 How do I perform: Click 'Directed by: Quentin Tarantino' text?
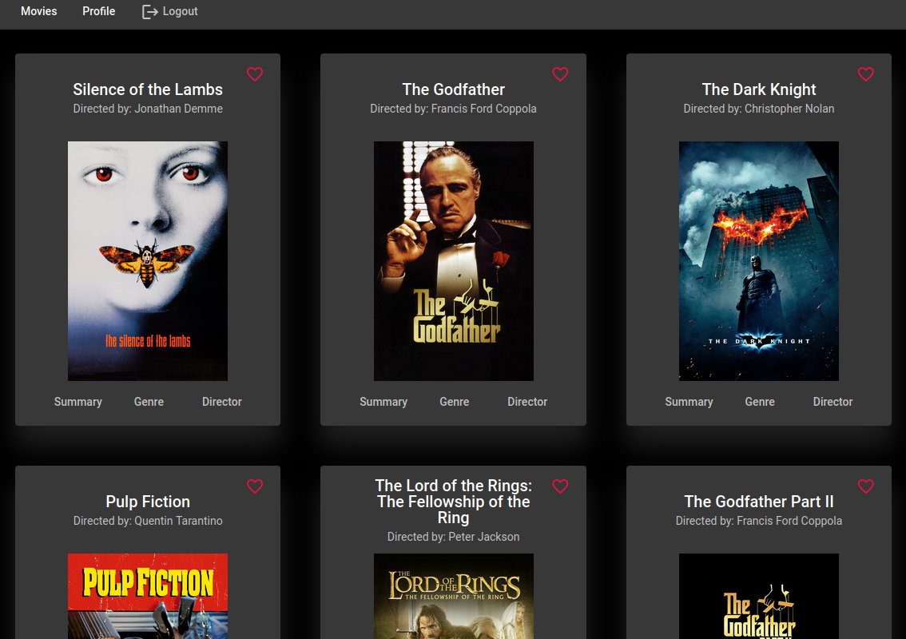click(148, 521)
